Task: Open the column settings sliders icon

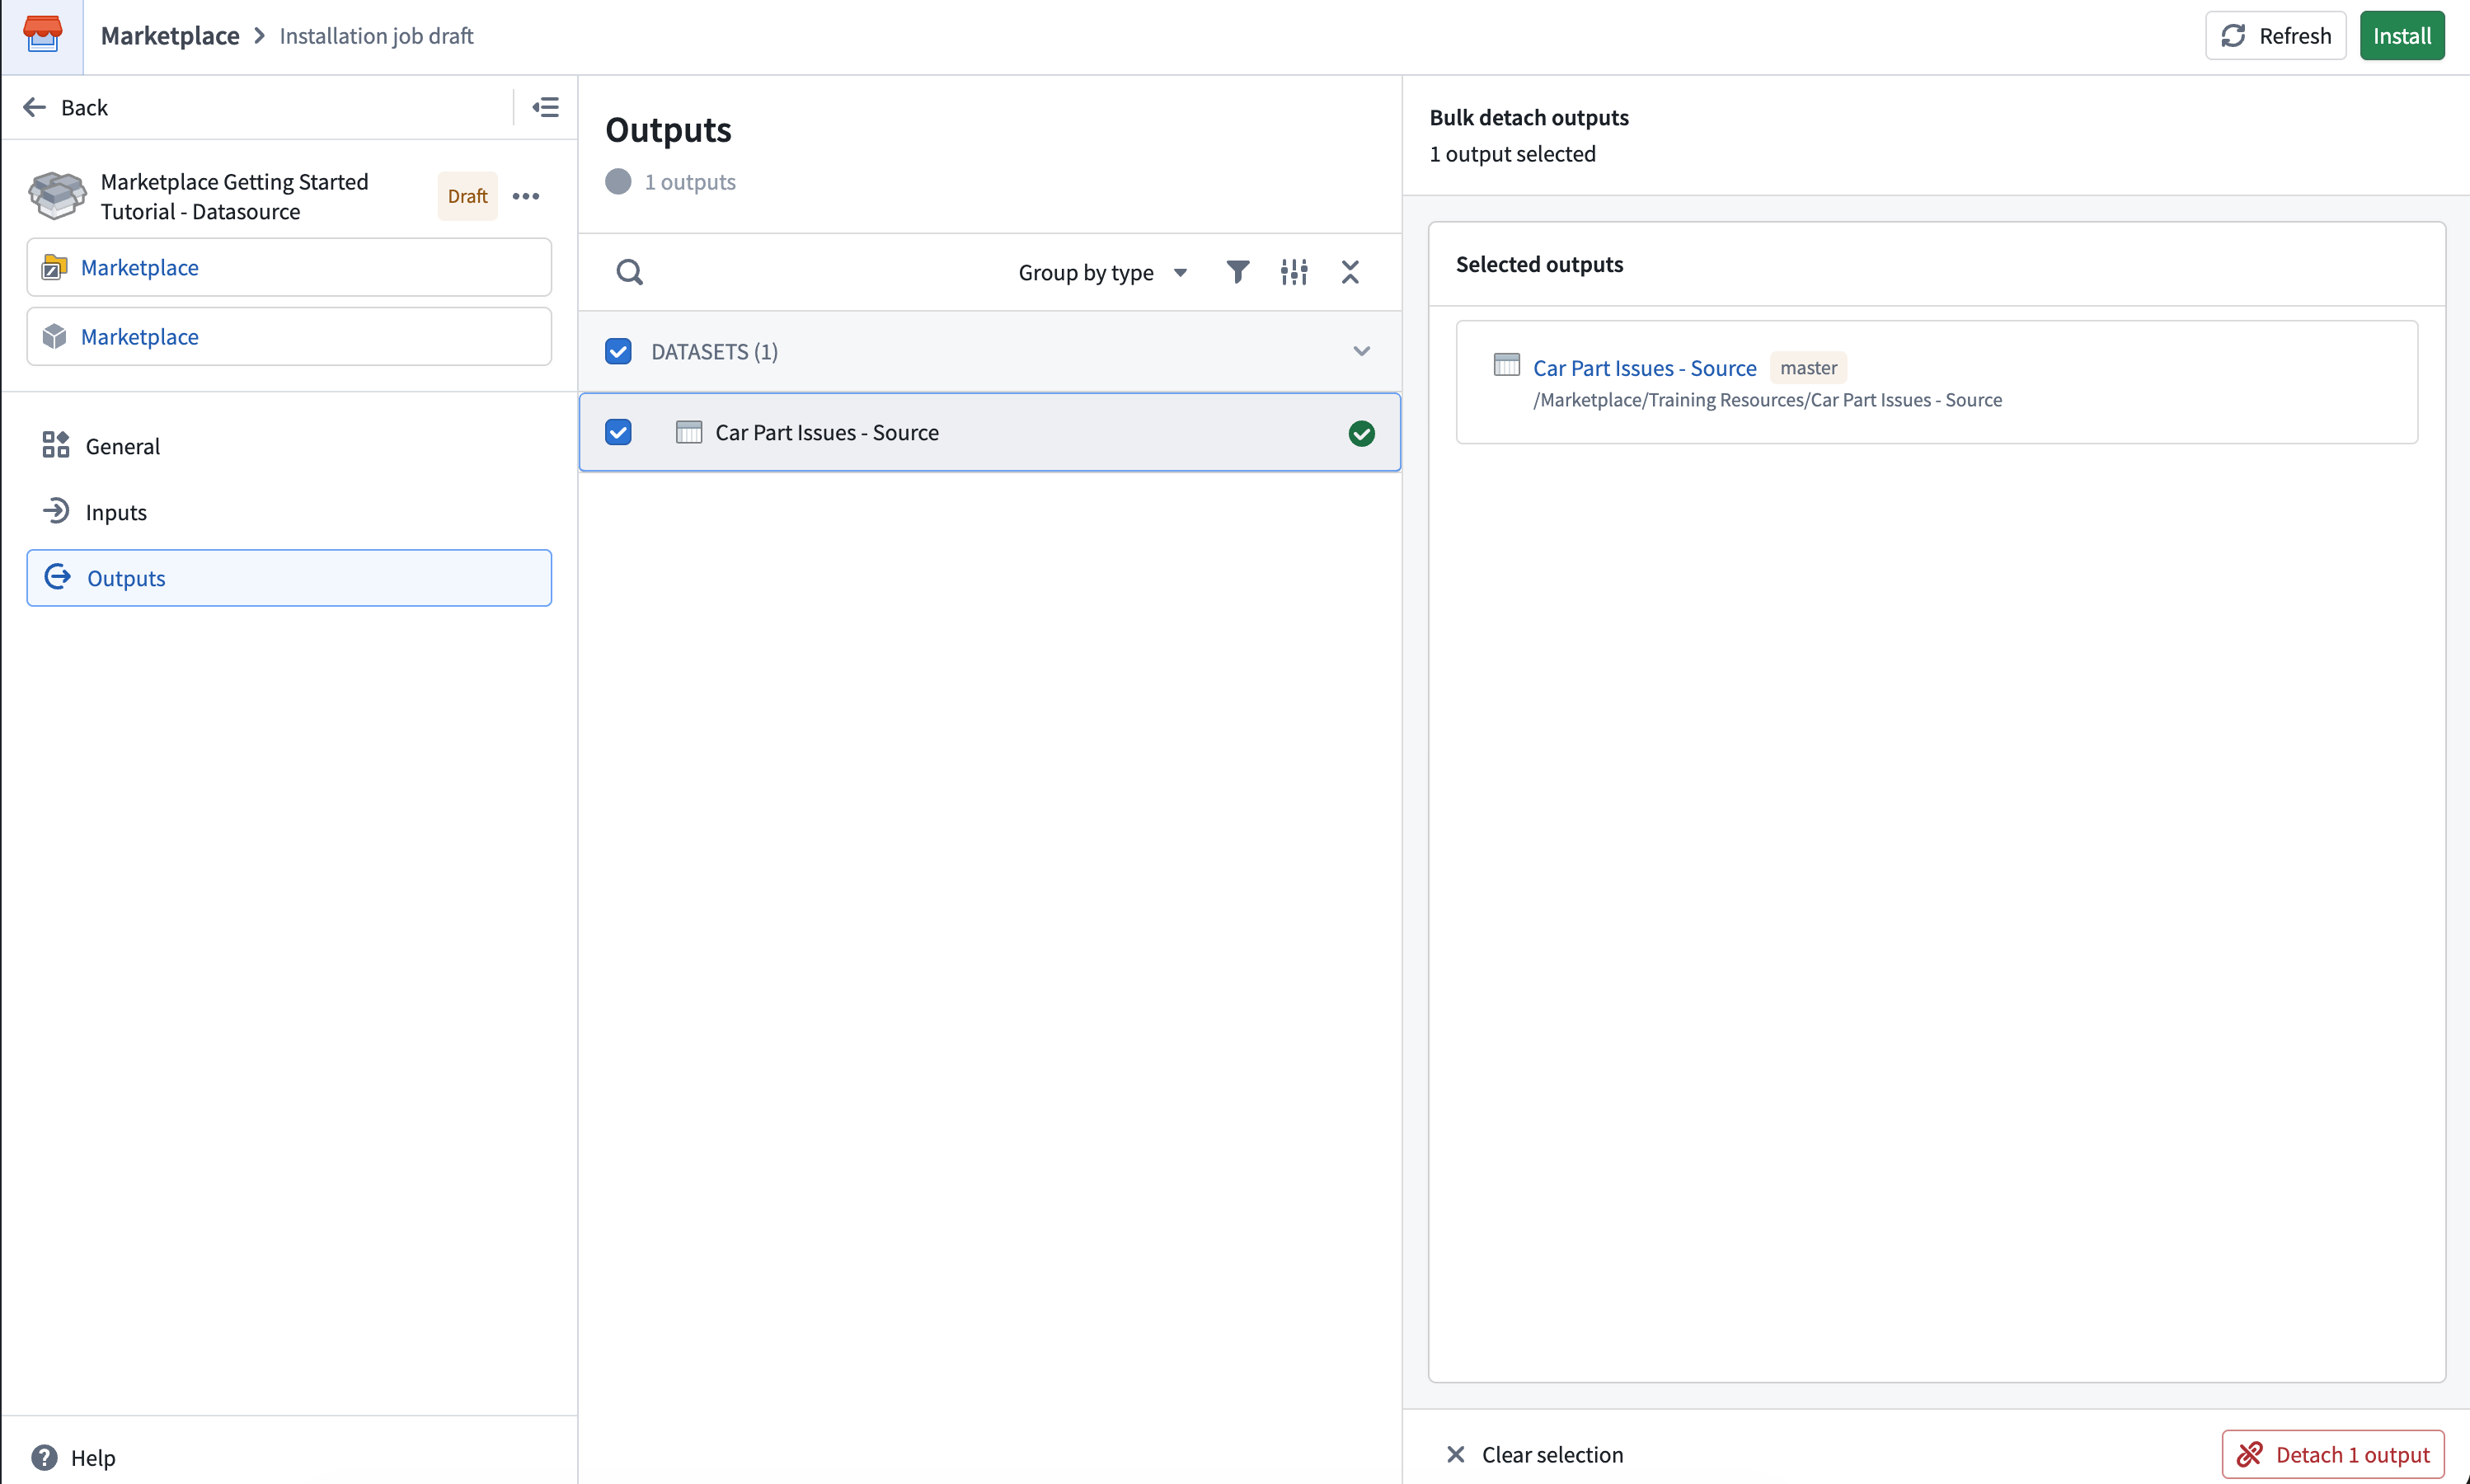Action: point(1294,272)
